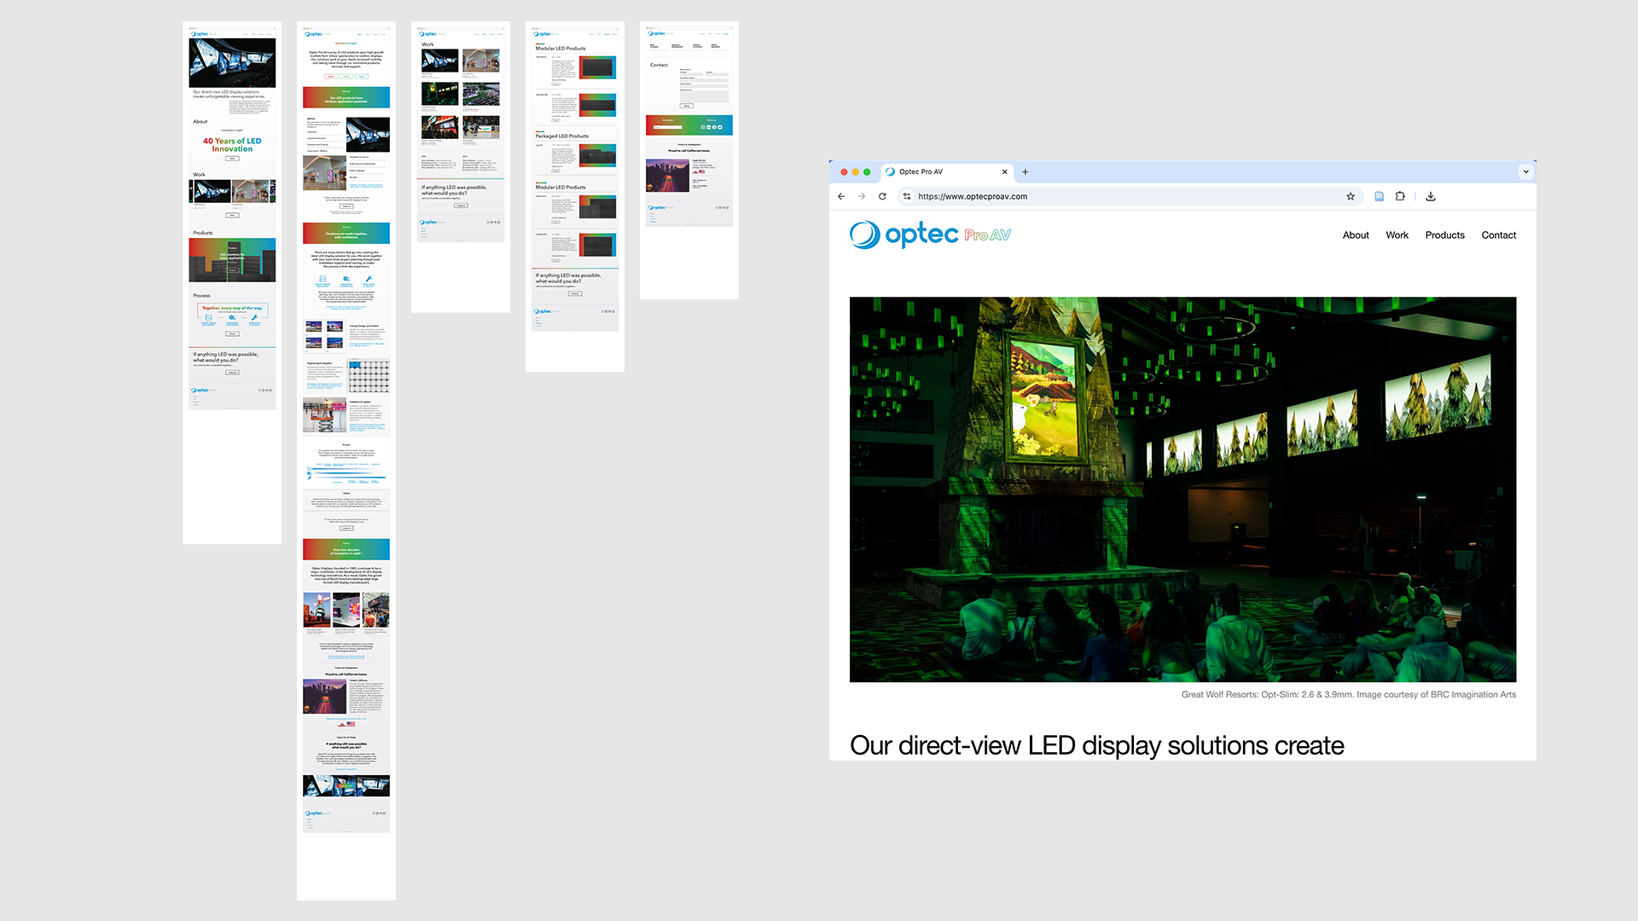The width and height of the screenshot is (1638, 921).
Task: Select the green-lit project thumbnail in Work mockup
Action: [x=440, y=94]
